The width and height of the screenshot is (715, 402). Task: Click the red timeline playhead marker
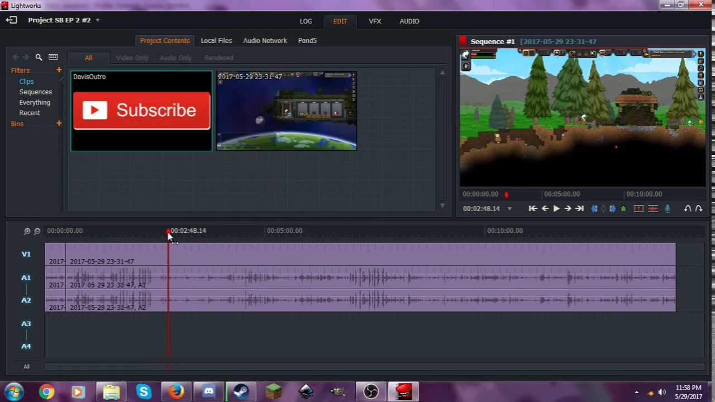pyautogui.click(x=168, y=231)
